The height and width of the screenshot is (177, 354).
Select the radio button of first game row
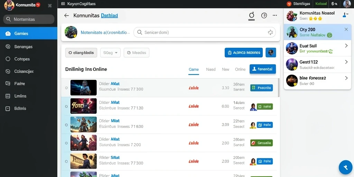pos(66,87)
